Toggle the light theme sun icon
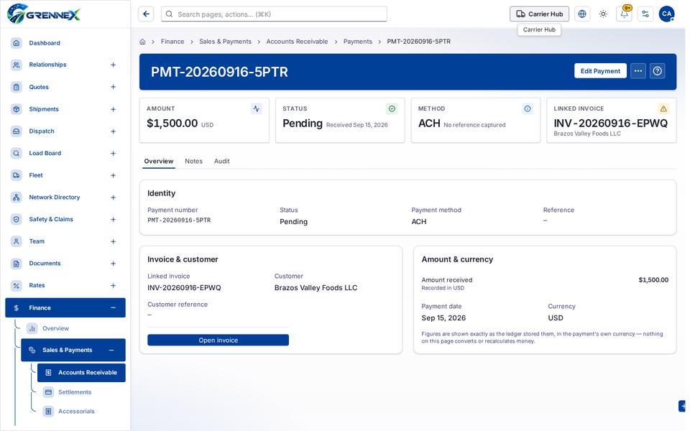This screenshot has width=690, height=431. [x=603, y=14]
